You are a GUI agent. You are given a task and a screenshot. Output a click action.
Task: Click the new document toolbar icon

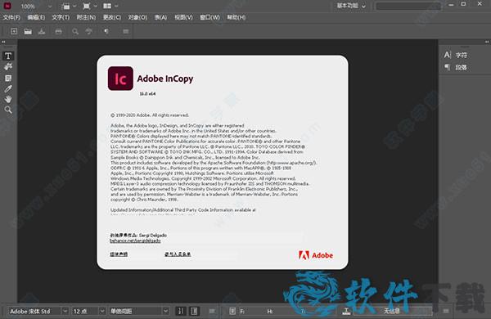pyautogui.click(x=14, y=31)
